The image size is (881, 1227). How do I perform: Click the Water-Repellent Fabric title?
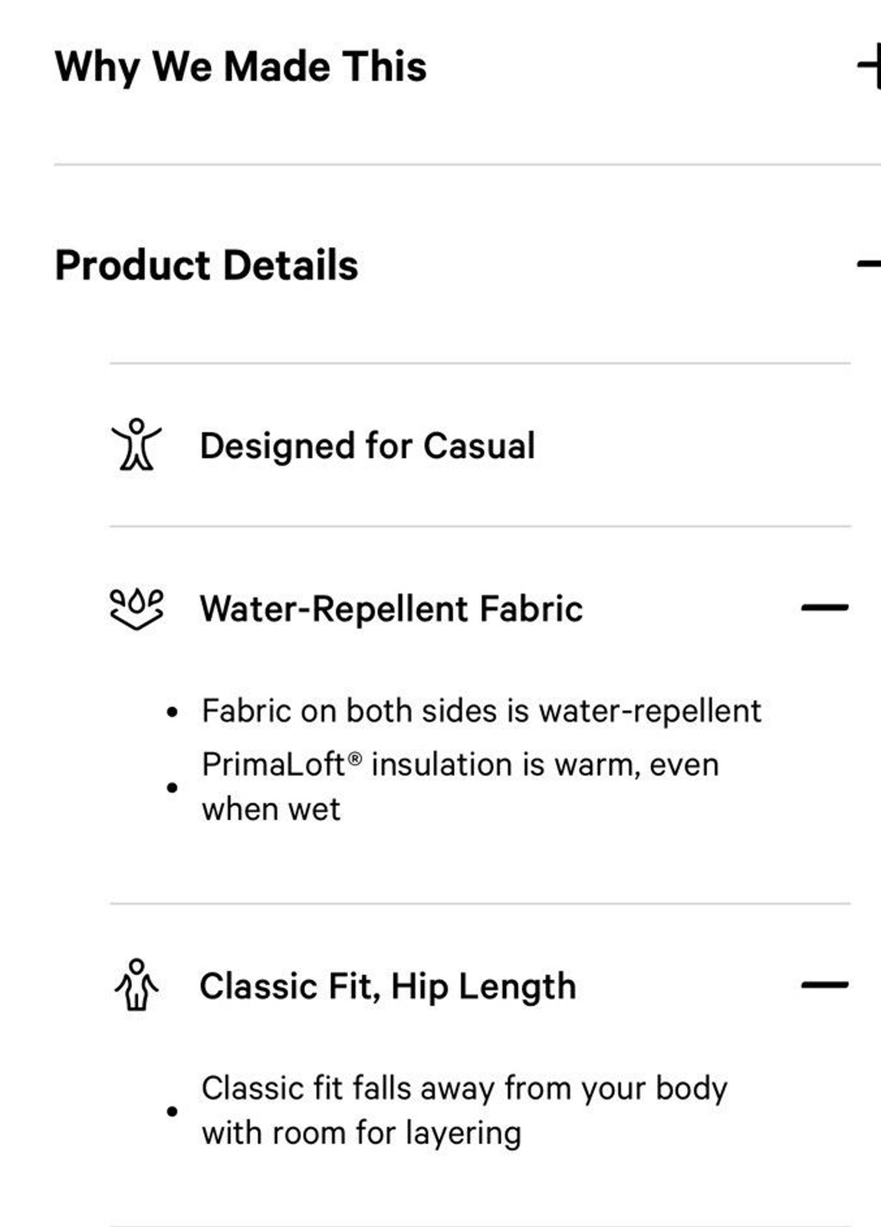coord(391,609)
